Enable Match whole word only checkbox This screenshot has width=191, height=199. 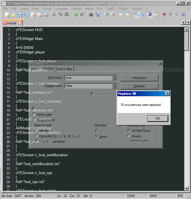click(34, 109)
